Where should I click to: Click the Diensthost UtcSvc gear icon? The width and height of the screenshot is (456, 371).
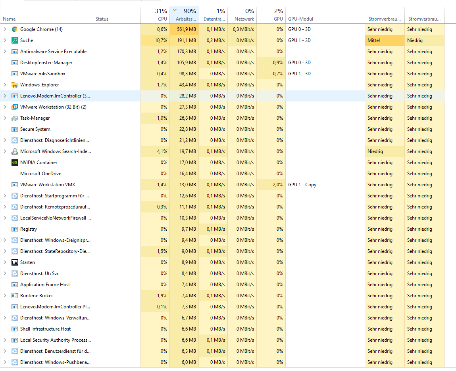click(x=15, y=273)
